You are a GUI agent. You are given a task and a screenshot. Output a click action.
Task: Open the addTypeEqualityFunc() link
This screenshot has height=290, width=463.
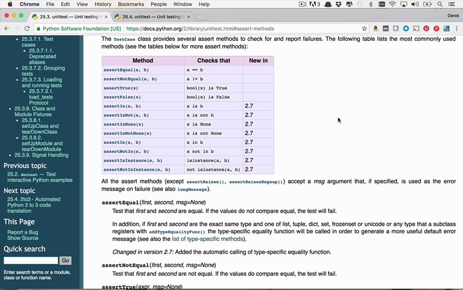point(176,232)
